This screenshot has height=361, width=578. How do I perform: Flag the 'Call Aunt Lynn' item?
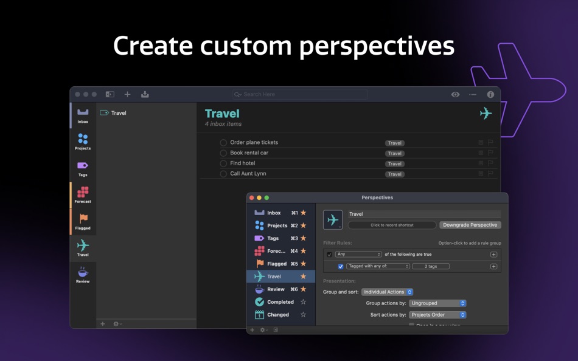[x=490, y=173]
